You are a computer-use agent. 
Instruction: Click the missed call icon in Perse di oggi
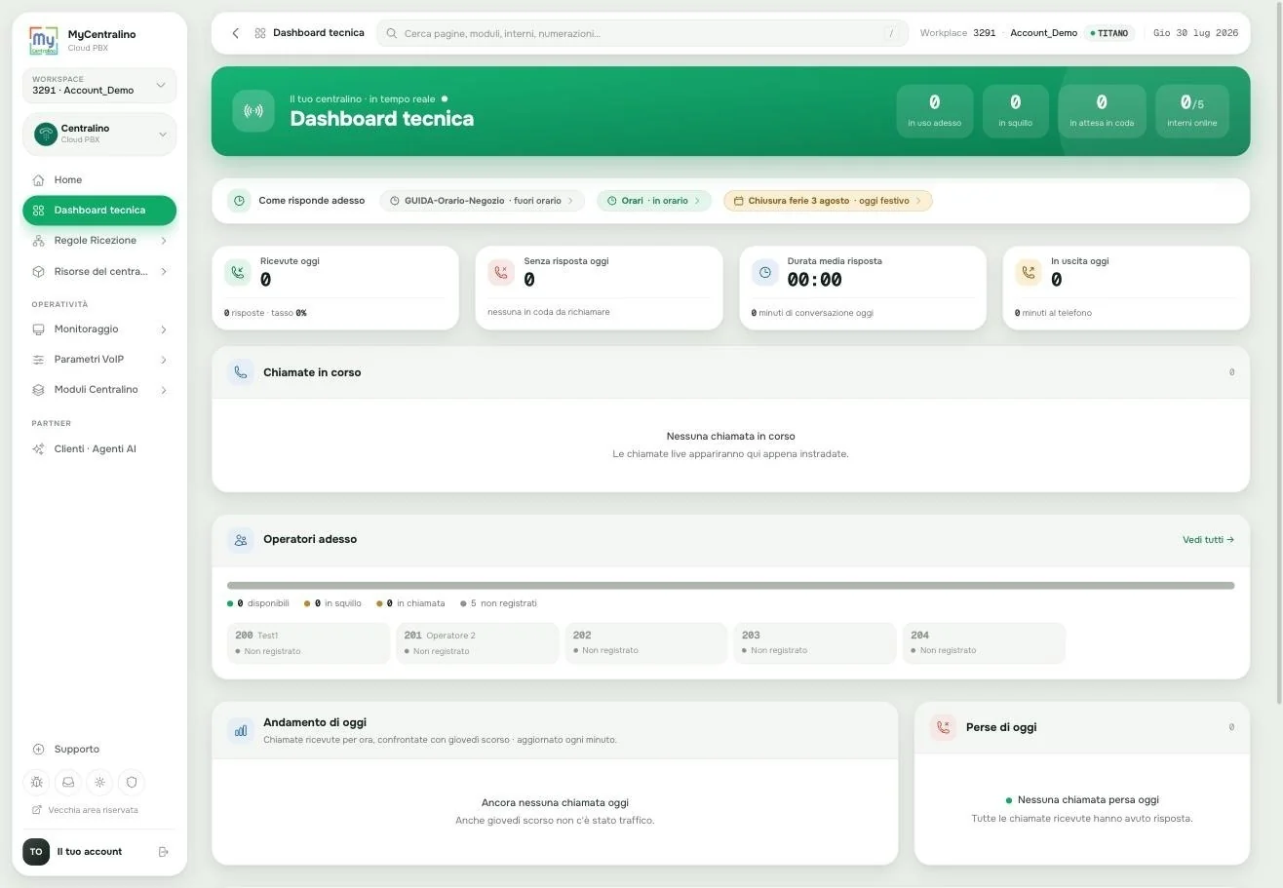point(943,727)
